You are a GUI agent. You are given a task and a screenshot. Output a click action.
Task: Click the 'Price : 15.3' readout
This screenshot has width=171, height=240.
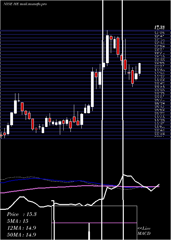(x=22, y=214)
